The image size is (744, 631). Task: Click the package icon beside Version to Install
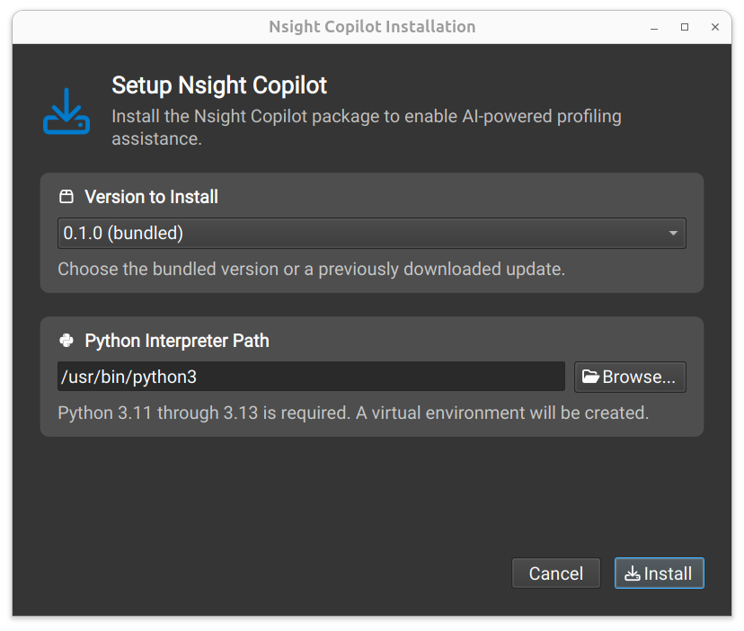66,197
